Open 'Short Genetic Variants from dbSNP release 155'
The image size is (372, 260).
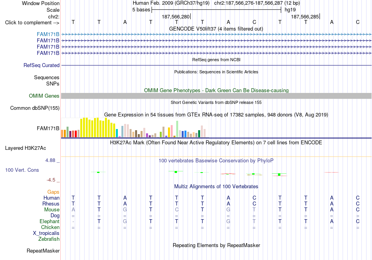tap(216, 102)
